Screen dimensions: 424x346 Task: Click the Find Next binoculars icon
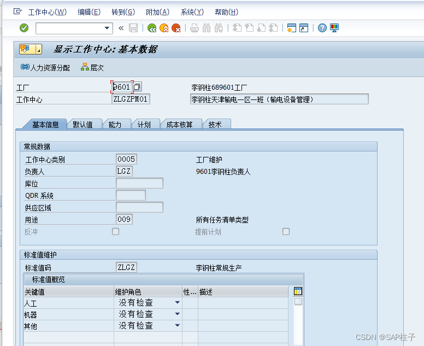click(x=219, y=28)
